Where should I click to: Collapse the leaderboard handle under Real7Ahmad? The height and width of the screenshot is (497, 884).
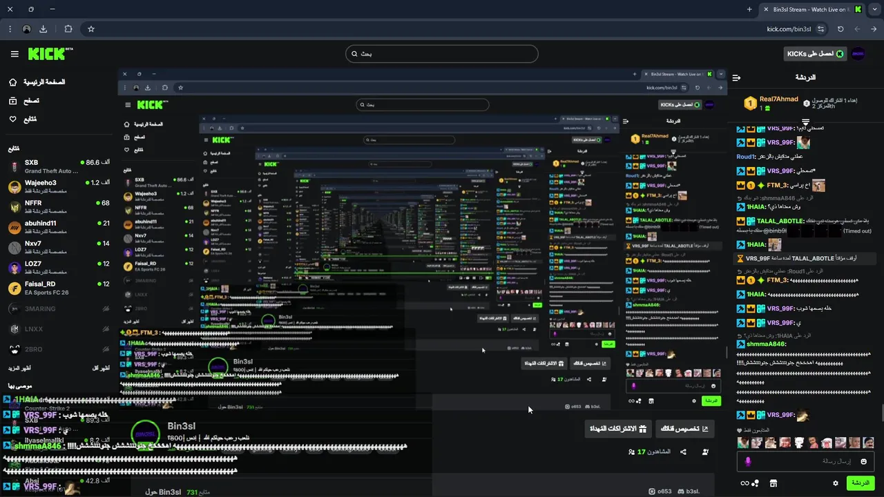[805, 121]
